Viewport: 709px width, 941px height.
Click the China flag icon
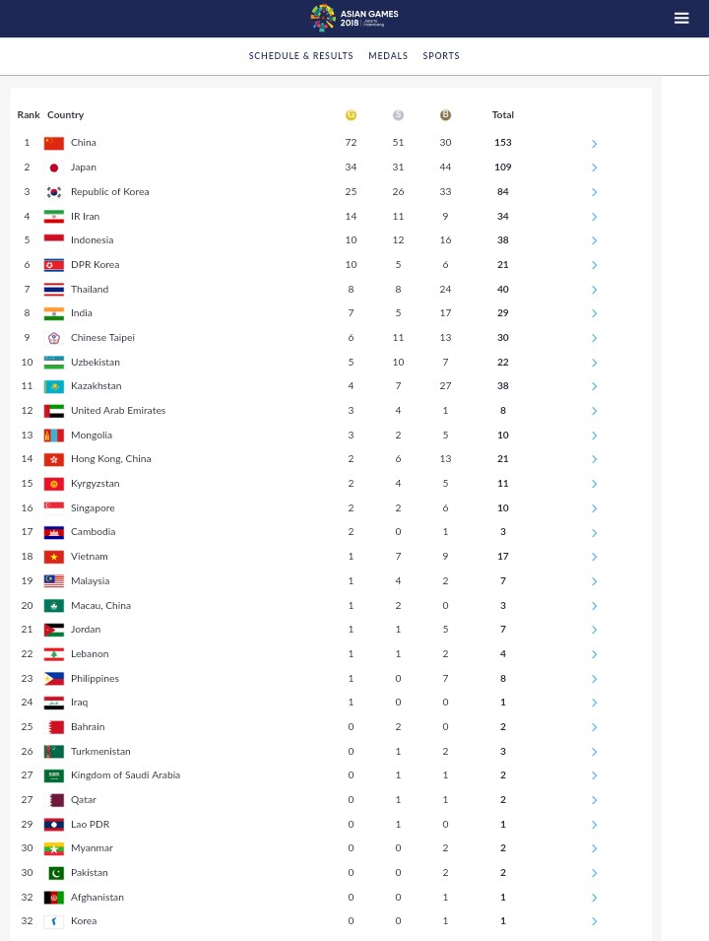coord(54,143)
